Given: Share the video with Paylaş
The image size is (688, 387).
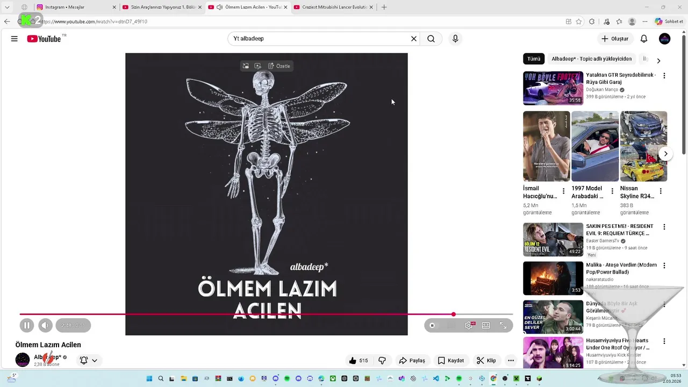Looking at the screenshot, I should click(412, 361).
